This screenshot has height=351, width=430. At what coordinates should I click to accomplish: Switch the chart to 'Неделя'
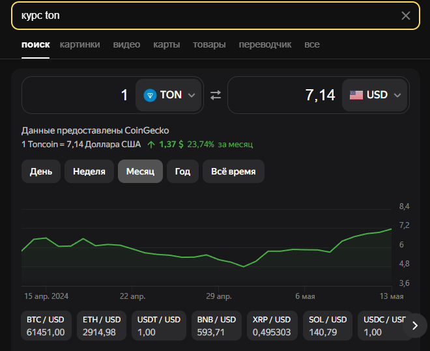point(89,171)
